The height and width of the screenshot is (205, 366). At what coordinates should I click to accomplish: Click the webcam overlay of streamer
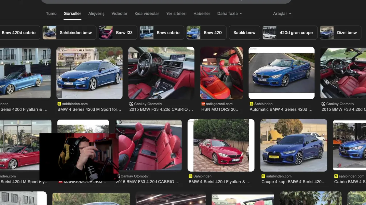(x=79, y=157)
